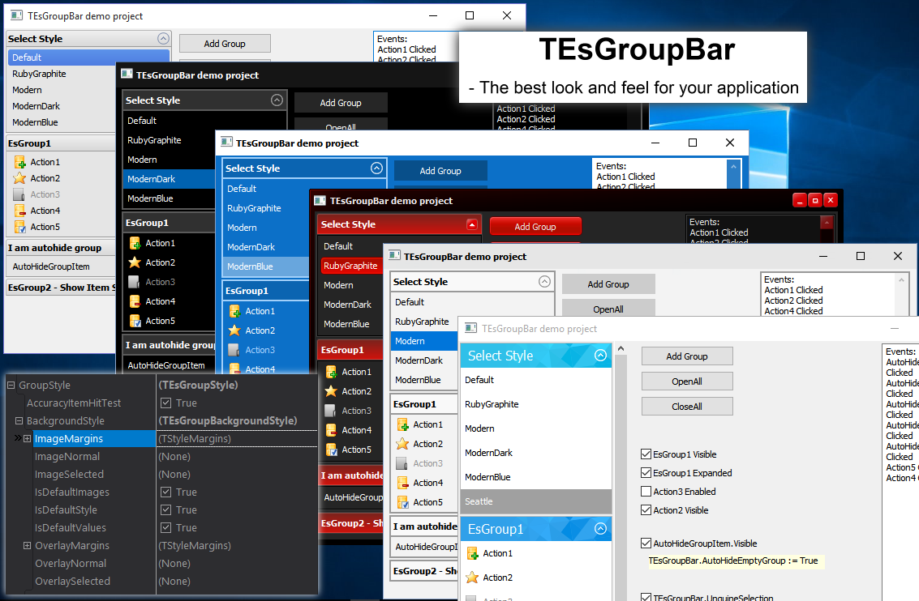Collapse the GroupStyle property tree node

[x=11, y=386]
